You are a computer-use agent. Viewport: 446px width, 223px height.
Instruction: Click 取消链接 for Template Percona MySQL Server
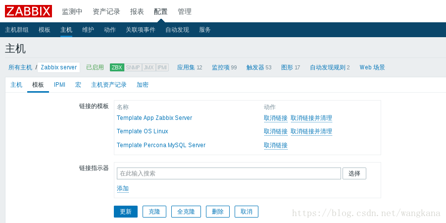point(276,145)
